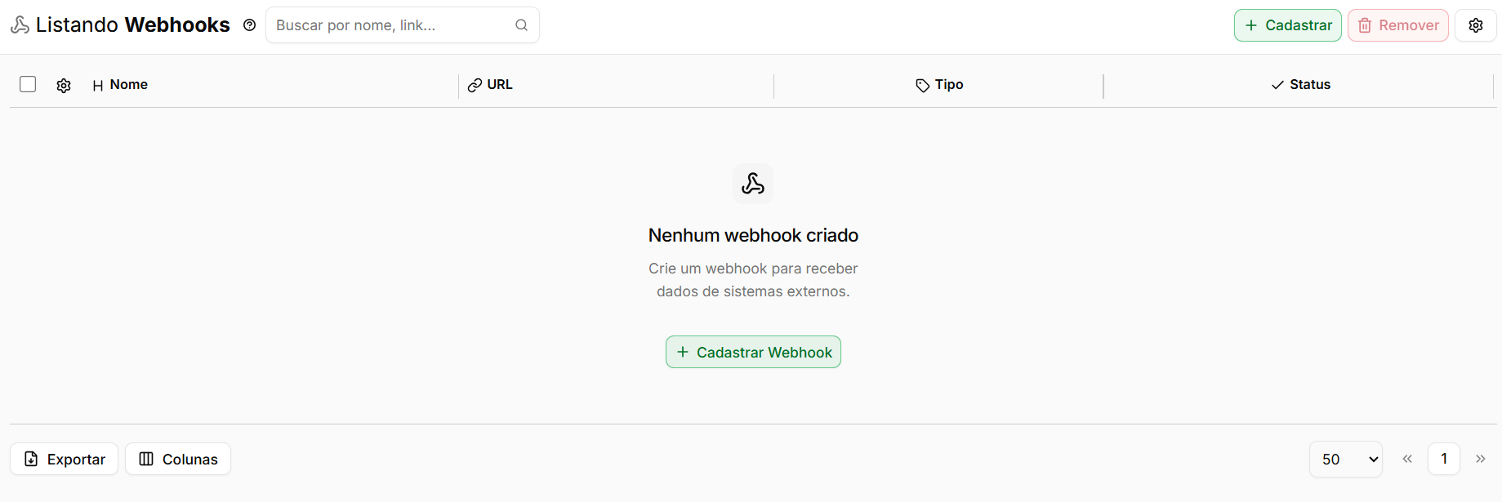Sort by the Nome column header
1502x502 pixels.
(120, 85)
